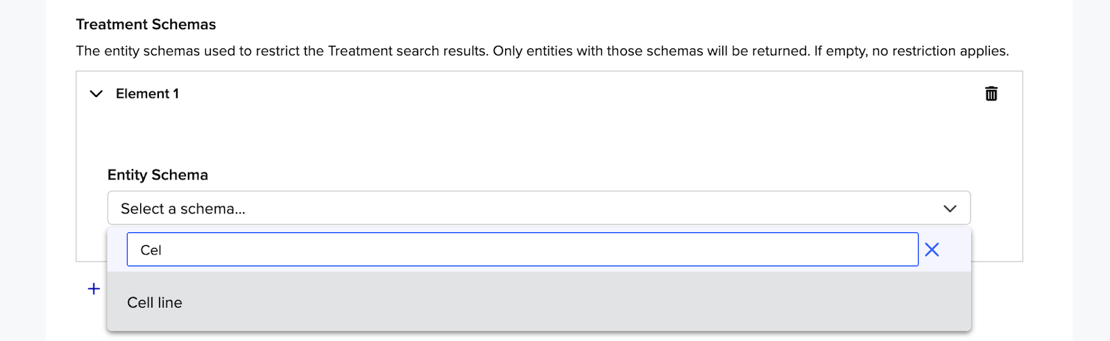
Task: Focus the schema search field containing "Cel"
Action: click(x=522, y=250)
